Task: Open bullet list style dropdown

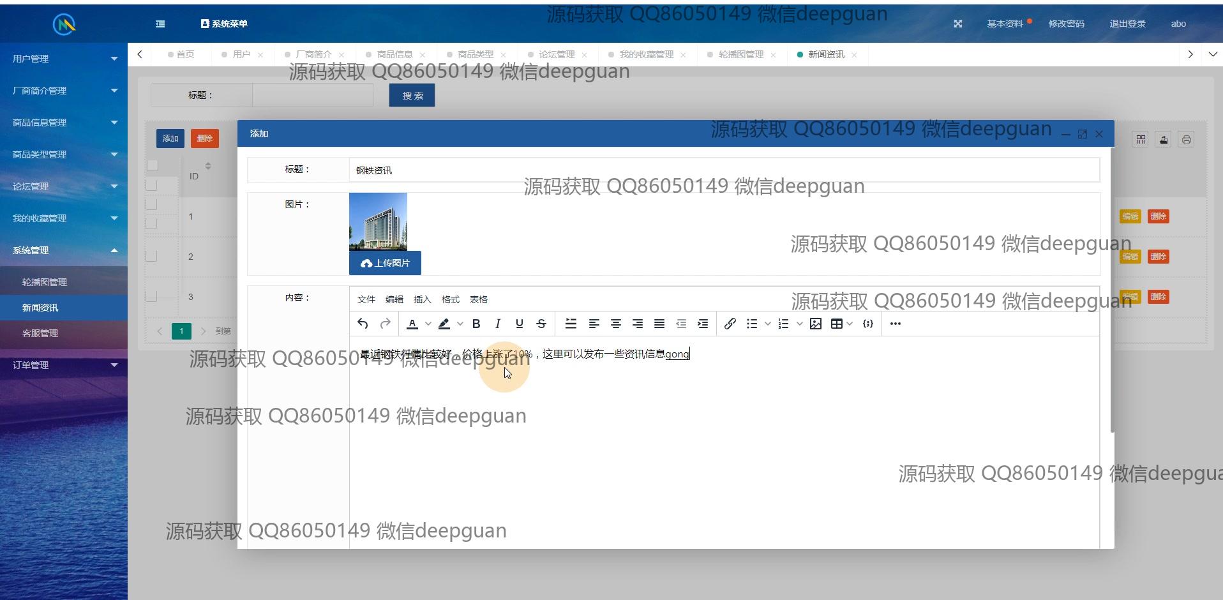Action: pos(768,324)
